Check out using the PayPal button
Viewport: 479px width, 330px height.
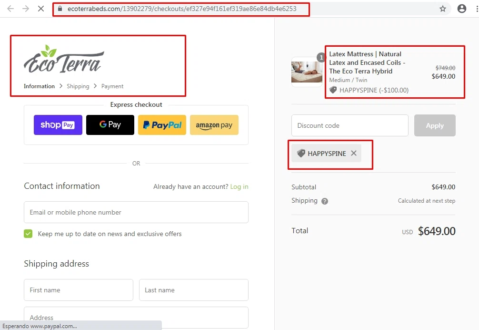[162, 125]
